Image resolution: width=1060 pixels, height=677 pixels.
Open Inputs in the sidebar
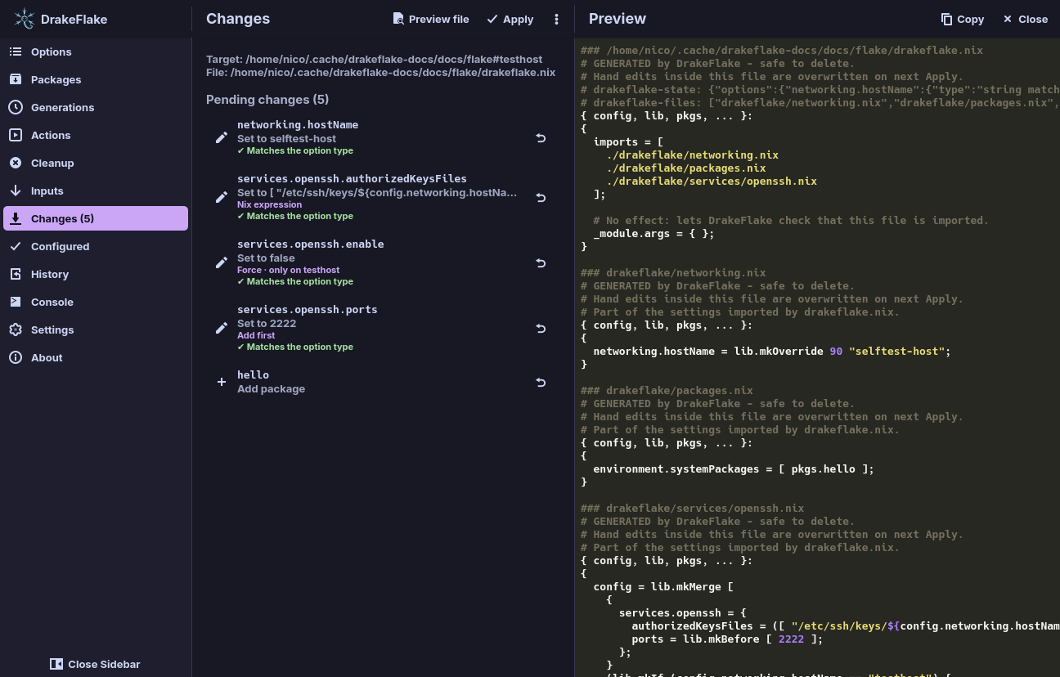coord(96,191)
